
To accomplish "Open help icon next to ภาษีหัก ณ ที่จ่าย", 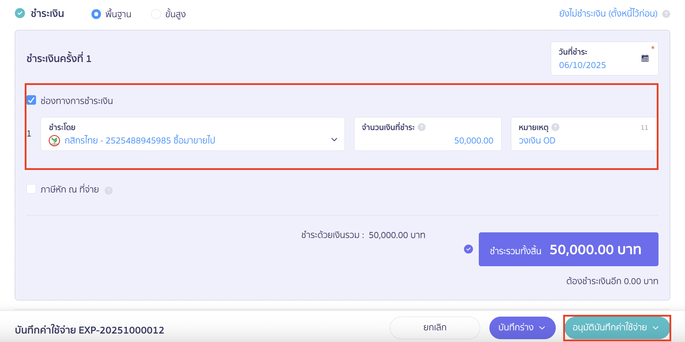I will click(109, 190).
